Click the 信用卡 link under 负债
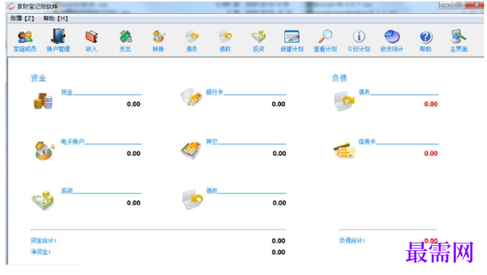This screenshot has width=487, height=275. [367, 141]
